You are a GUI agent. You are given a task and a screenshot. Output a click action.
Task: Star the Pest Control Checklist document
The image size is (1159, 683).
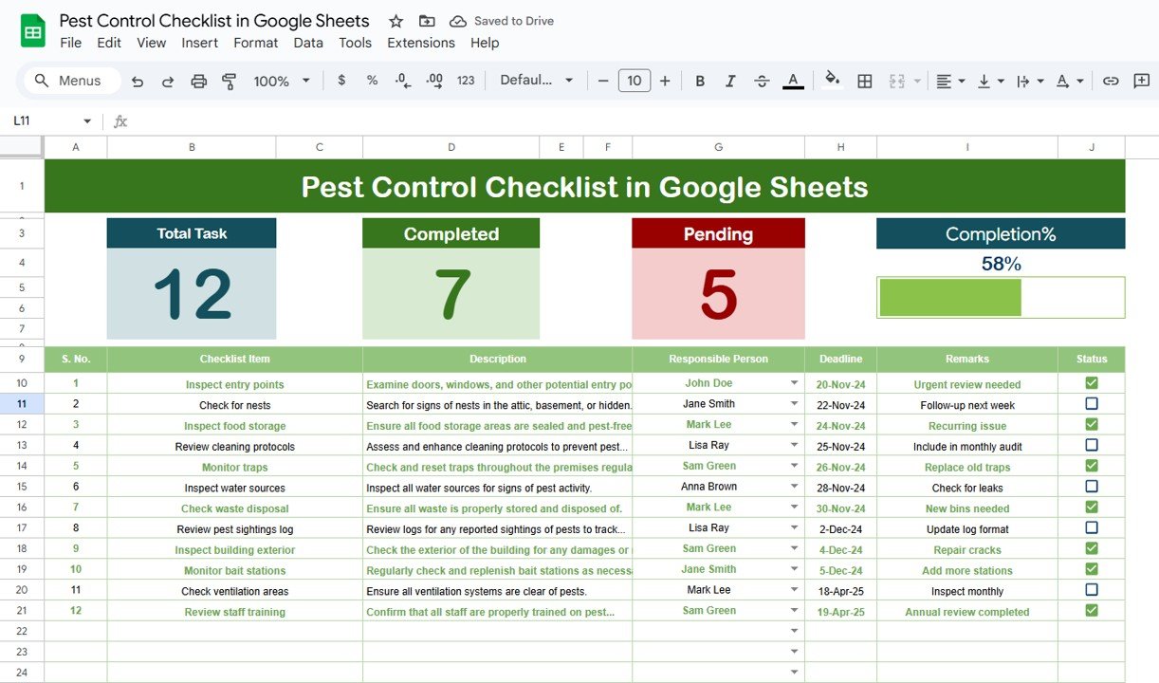pyautogui.click(x=396, y=21)
